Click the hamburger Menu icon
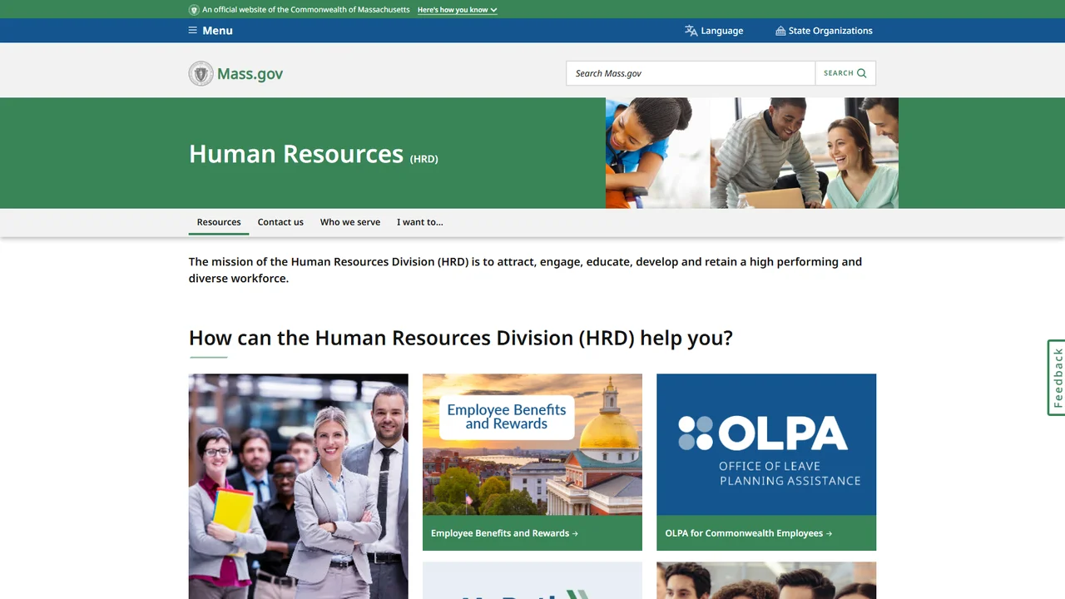 pyautogui.click(x=193, y=31)
